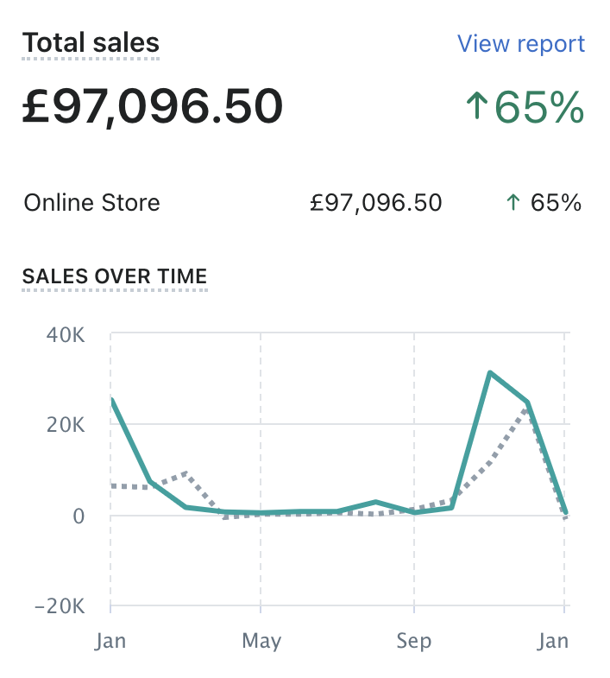Click the May x-axis label

(x=261, y=641)
